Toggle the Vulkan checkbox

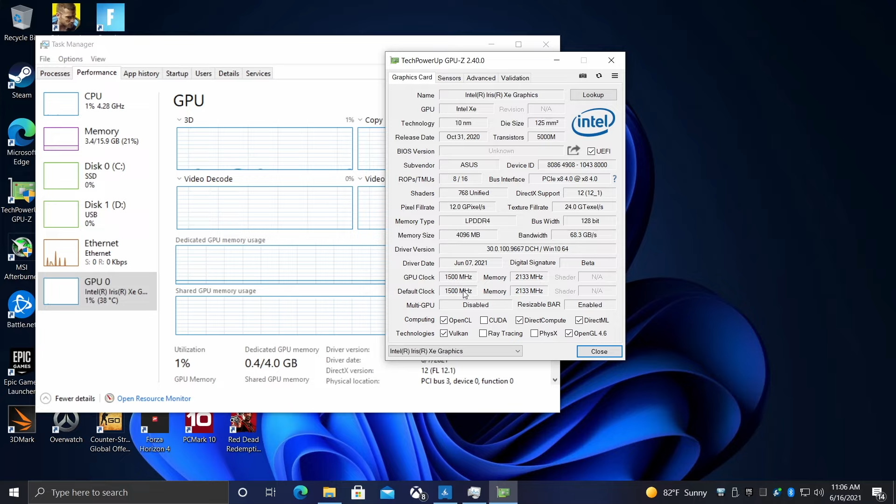(x=444, y=333)
